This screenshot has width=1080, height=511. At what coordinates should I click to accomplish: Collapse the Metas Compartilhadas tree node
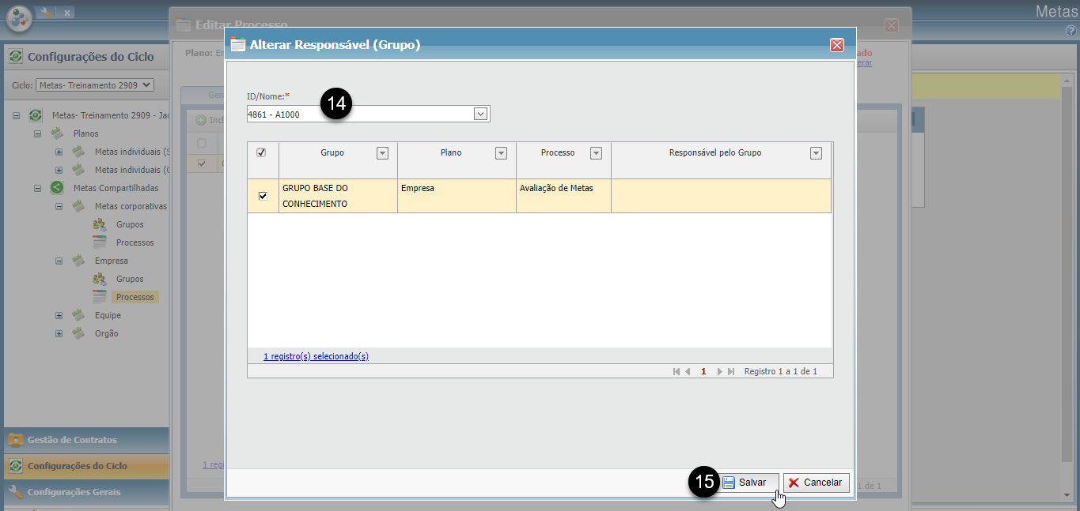(x=37, y=188)
